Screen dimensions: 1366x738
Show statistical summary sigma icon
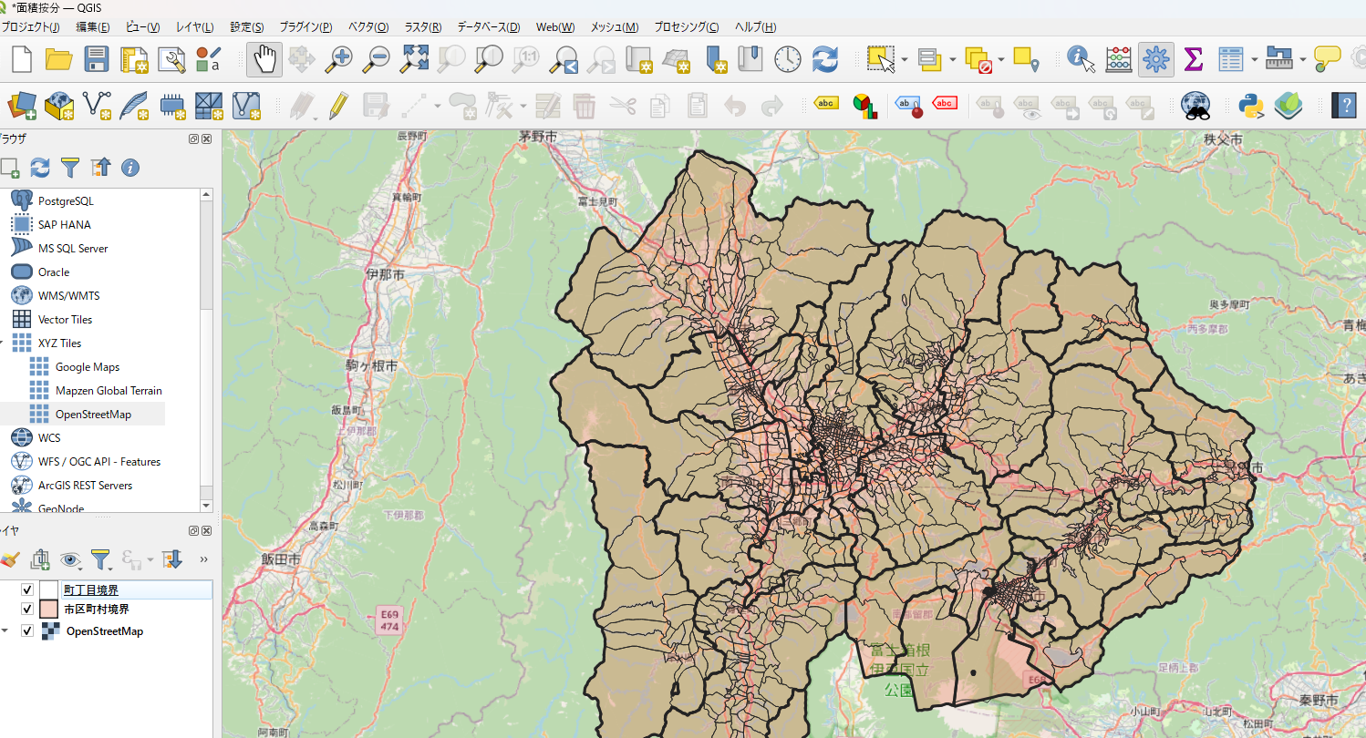1193,59
